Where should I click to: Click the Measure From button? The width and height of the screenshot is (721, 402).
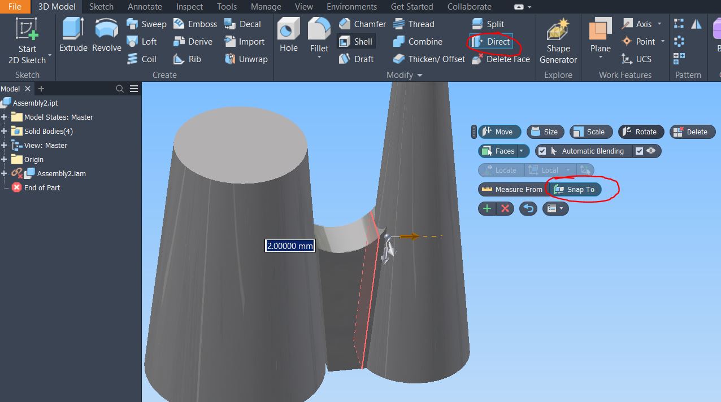(512, 190)
